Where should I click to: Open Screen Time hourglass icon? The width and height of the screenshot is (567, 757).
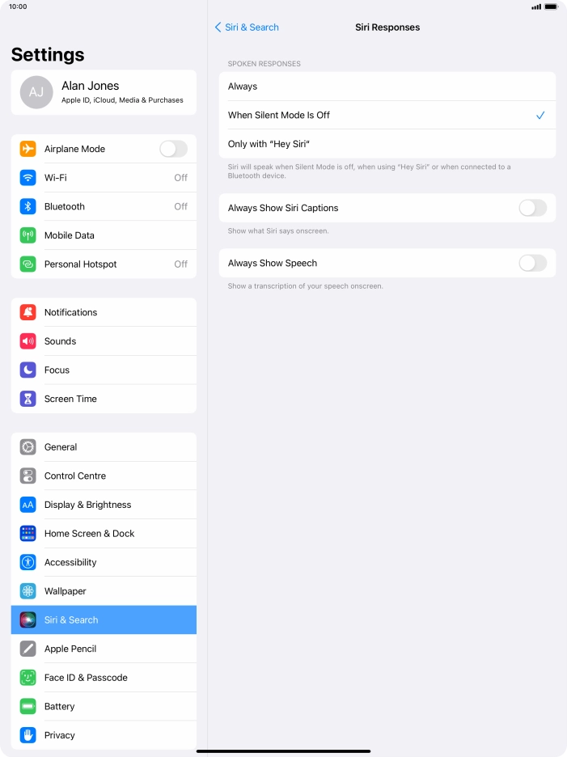pyautogui.click(x=28, y=399)
